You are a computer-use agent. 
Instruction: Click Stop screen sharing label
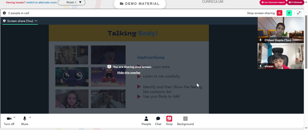coord(261,13)
